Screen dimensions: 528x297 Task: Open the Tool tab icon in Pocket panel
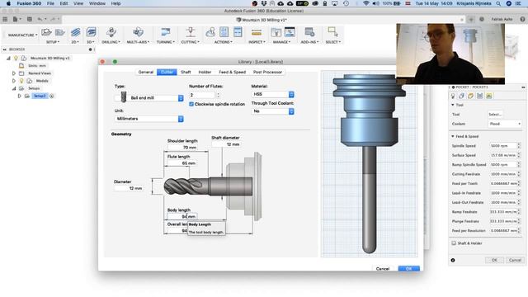point(453,97)
